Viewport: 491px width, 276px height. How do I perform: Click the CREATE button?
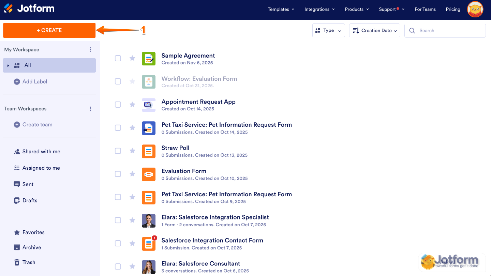coord(49,30)
